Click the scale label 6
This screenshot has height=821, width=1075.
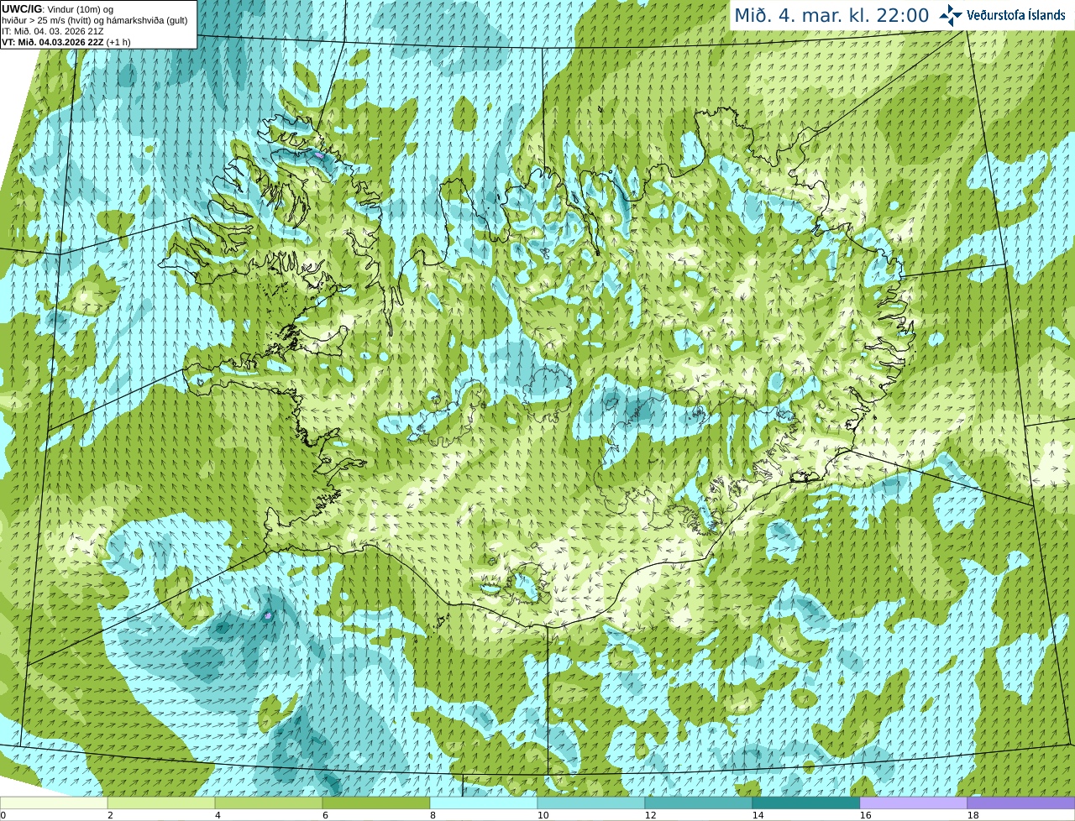coord(325,815)
